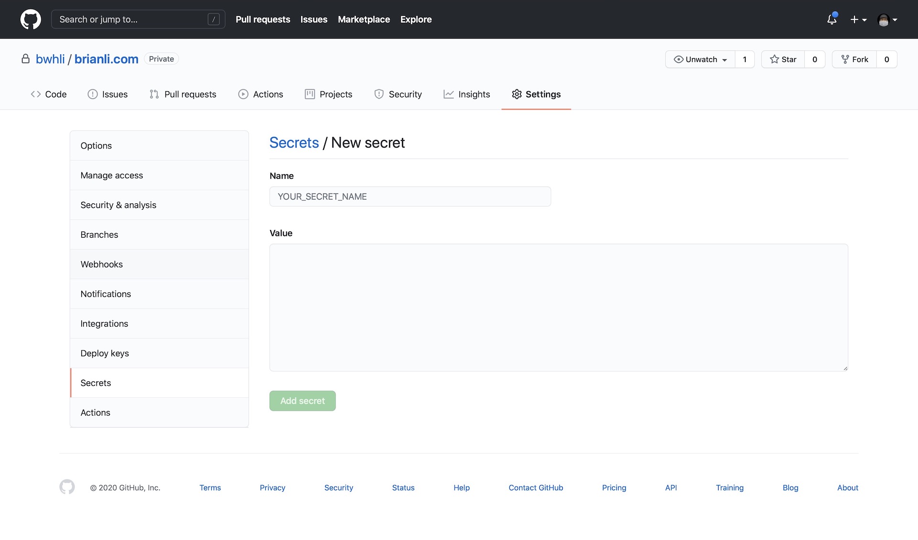
Task: Open the API footer link
Action: click(671, 487)
